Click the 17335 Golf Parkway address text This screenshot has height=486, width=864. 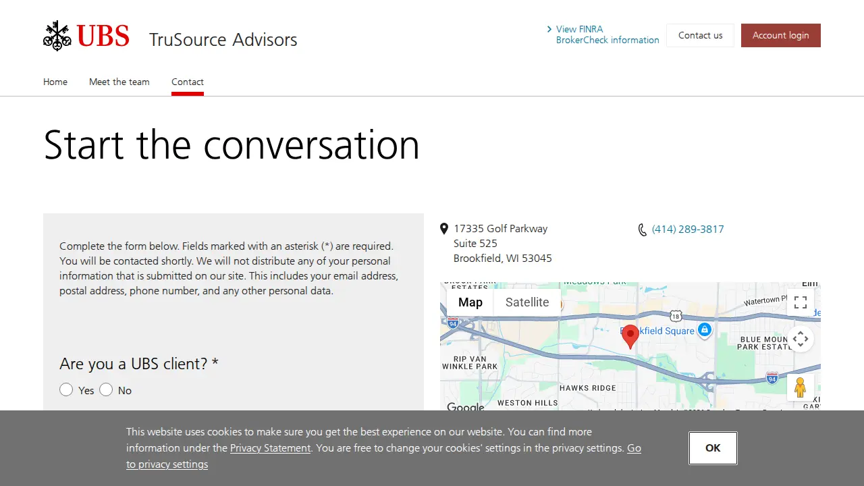click(501, 229)
